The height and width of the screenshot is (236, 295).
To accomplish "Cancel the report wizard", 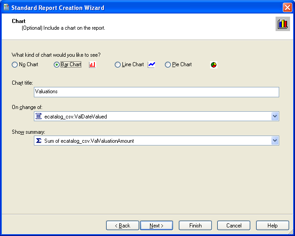I will click(x=234, y=225).
